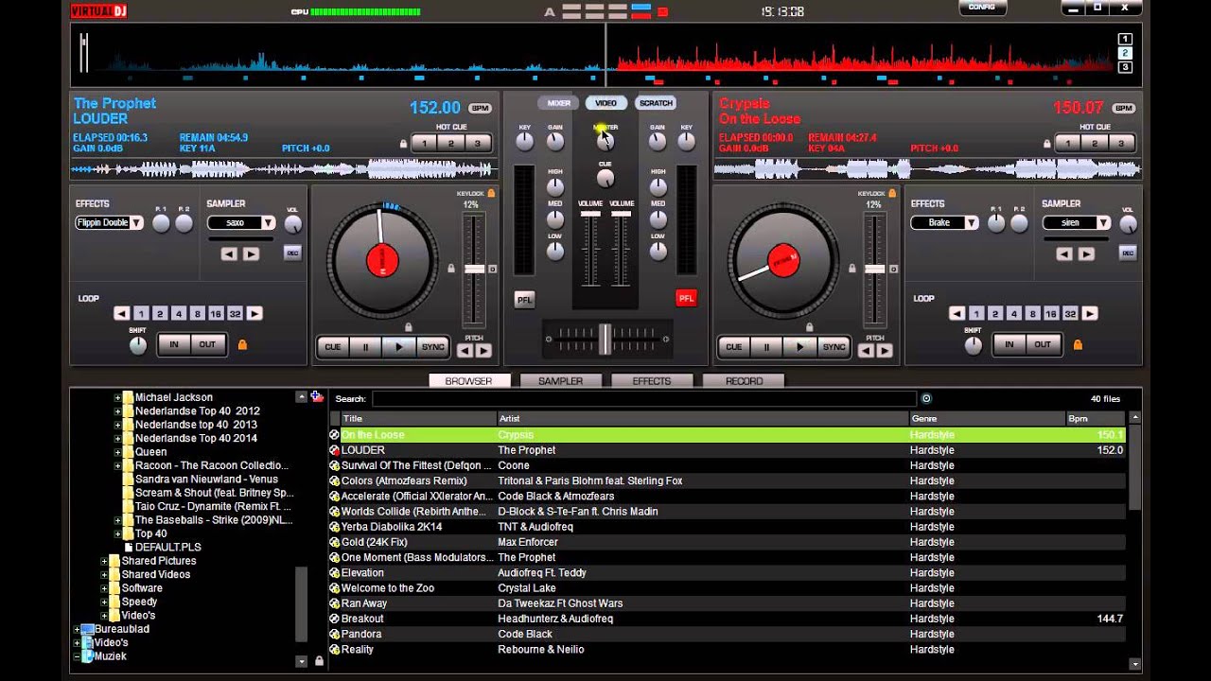The image size is (1211, 681).
Task: Click SYNC on the left deck
Action: [x=432, y=347]
